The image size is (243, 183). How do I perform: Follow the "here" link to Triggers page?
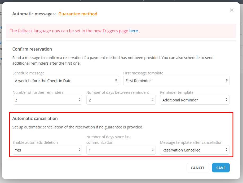tap(134, 31)
